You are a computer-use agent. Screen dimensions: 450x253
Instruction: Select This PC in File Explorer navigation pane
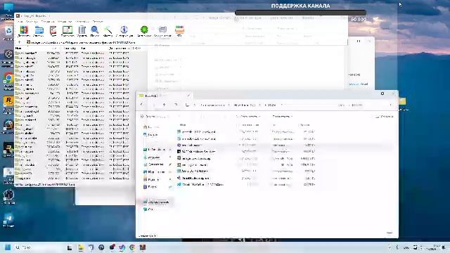point(156,202)
